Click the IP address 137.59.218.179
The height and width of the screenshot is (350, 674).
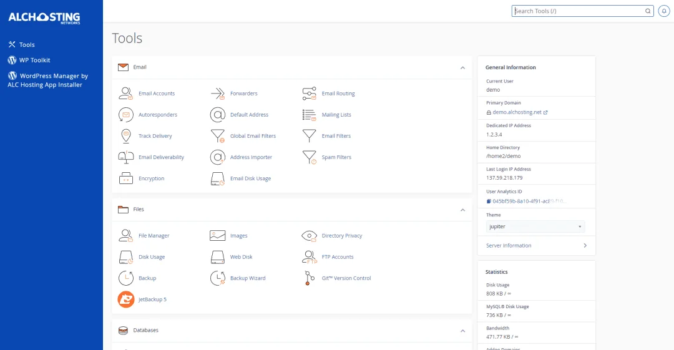[504, 178]
